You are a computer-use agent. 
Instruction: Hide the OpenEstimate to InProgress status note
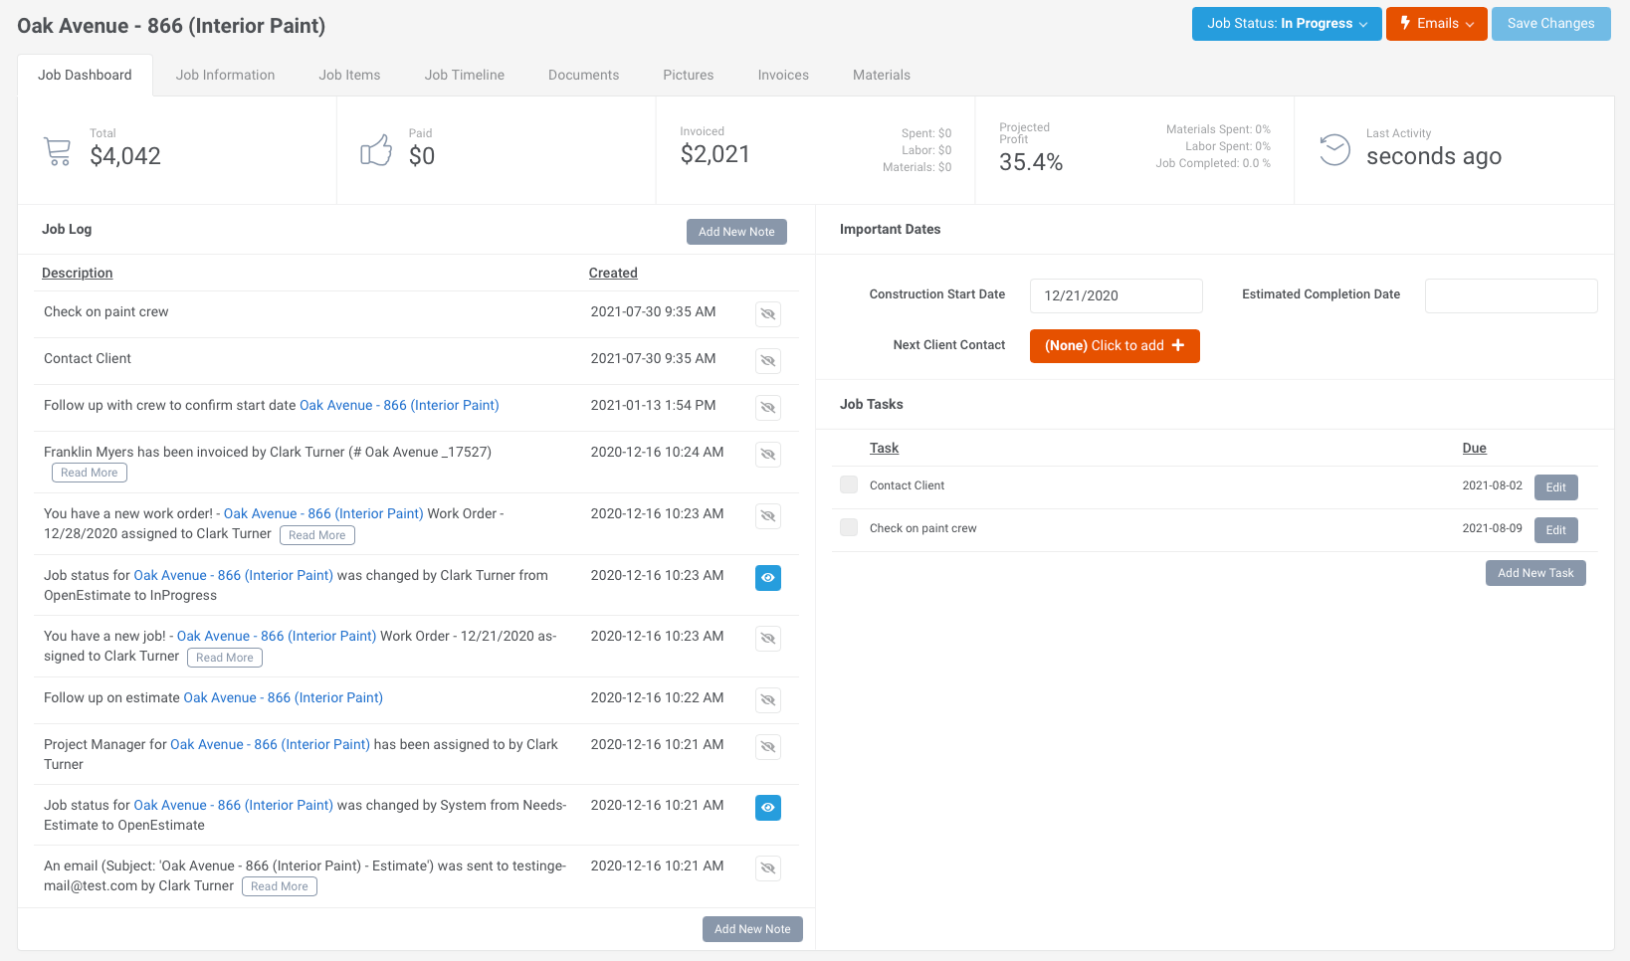(x=767, y=578)
